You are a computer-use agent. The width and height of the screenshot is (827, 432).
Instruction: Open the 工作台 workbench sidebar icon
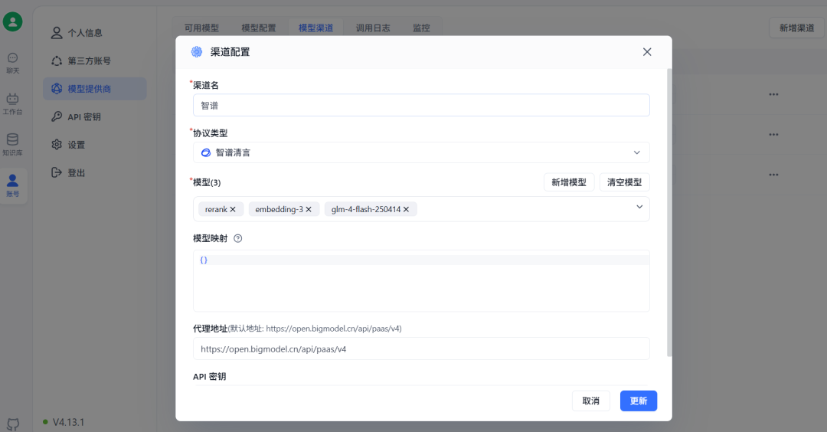point(13,104)
